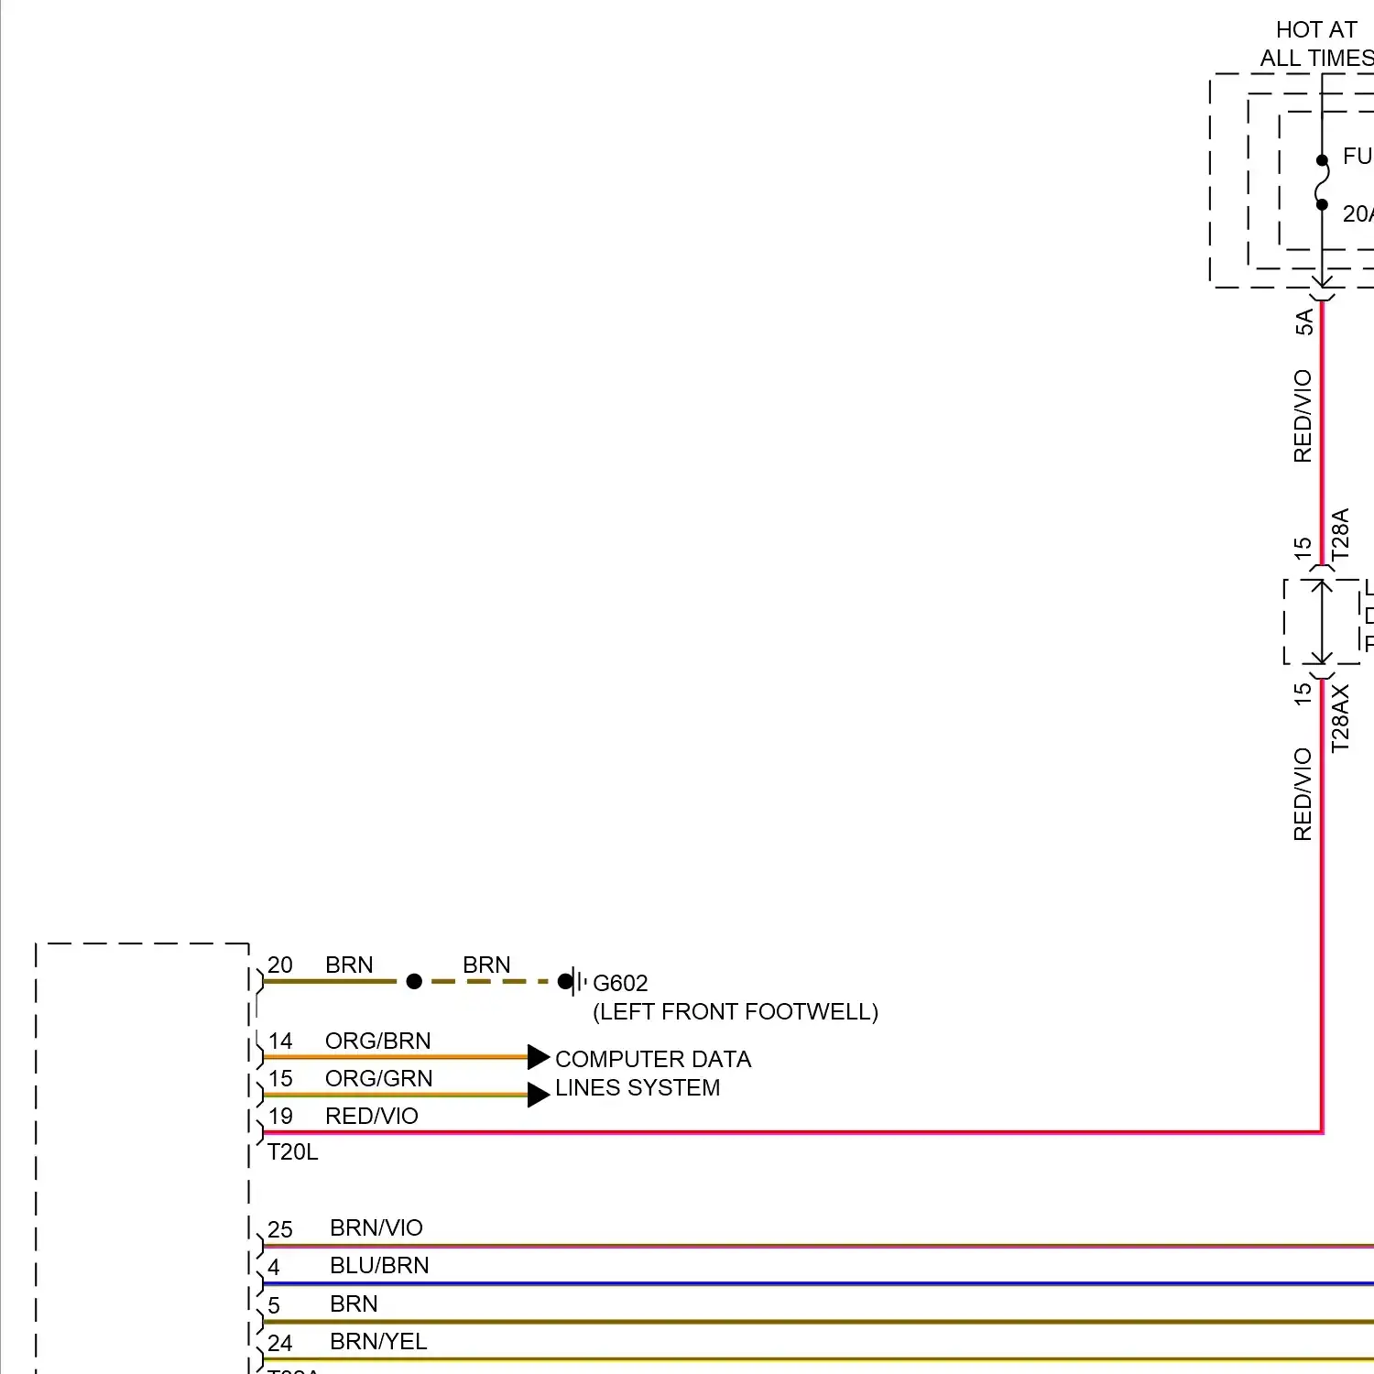
Task: Click the arrowhead ending the ORG/GRN wire
Action: point(539,1095)
